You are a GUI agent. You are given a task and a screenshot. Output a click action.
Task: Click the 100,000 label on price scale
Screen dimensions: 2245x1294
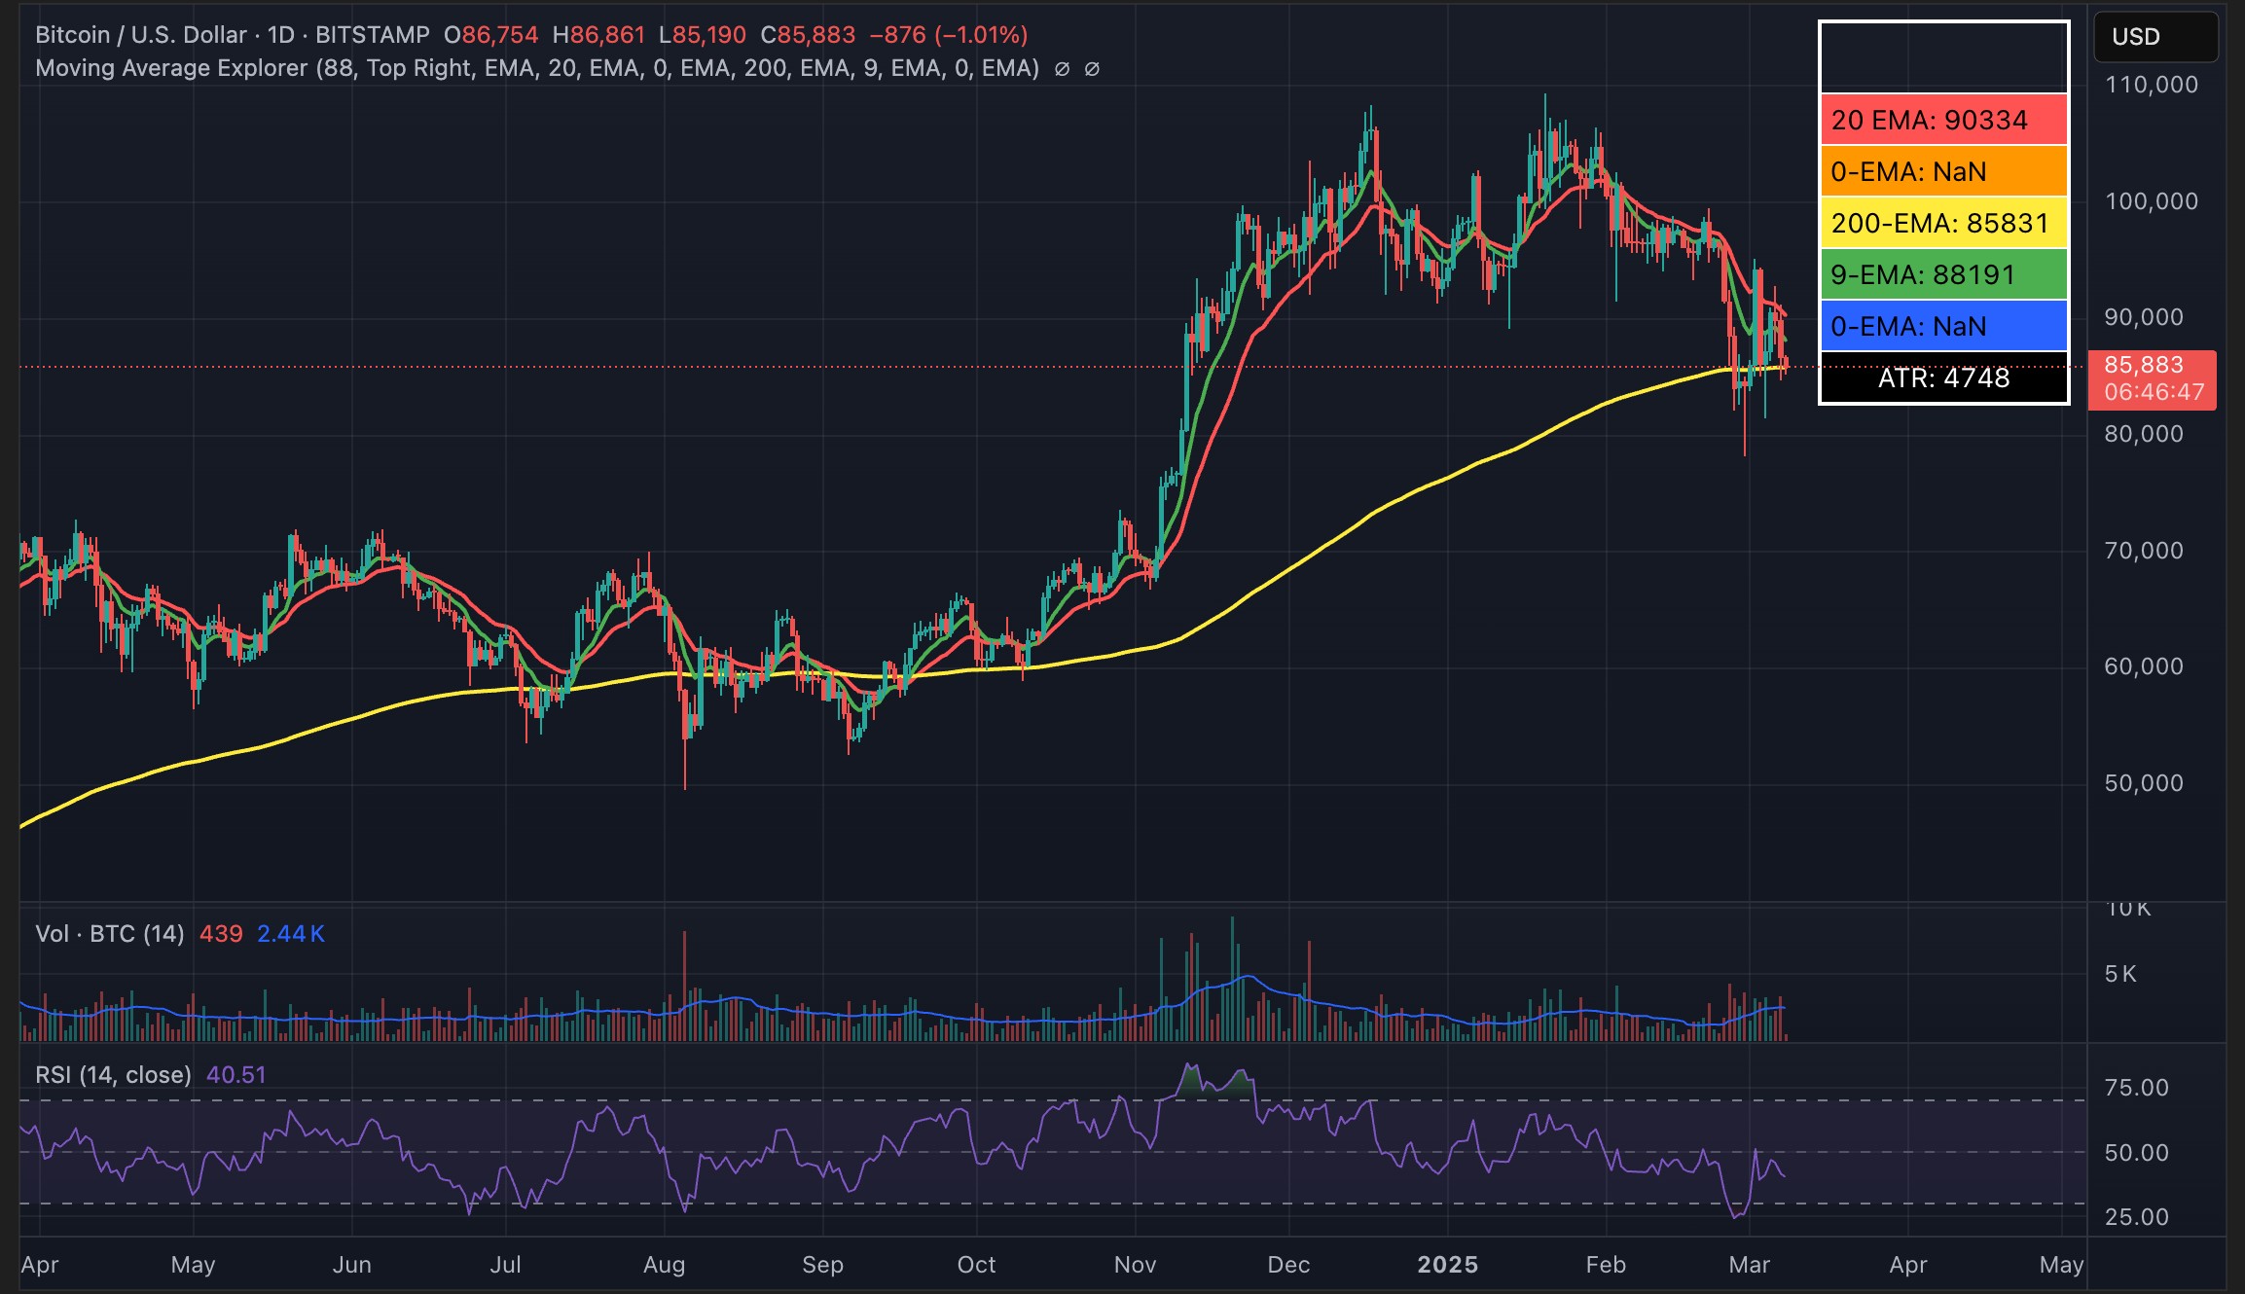click(2151, 201)
